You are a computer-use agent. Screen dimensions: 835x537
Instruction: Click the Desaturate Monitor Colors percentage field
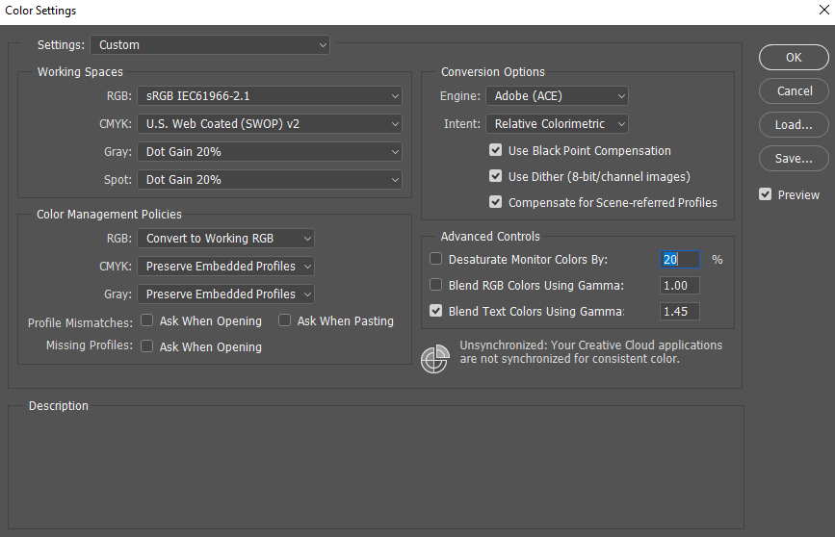pos(680,260)
